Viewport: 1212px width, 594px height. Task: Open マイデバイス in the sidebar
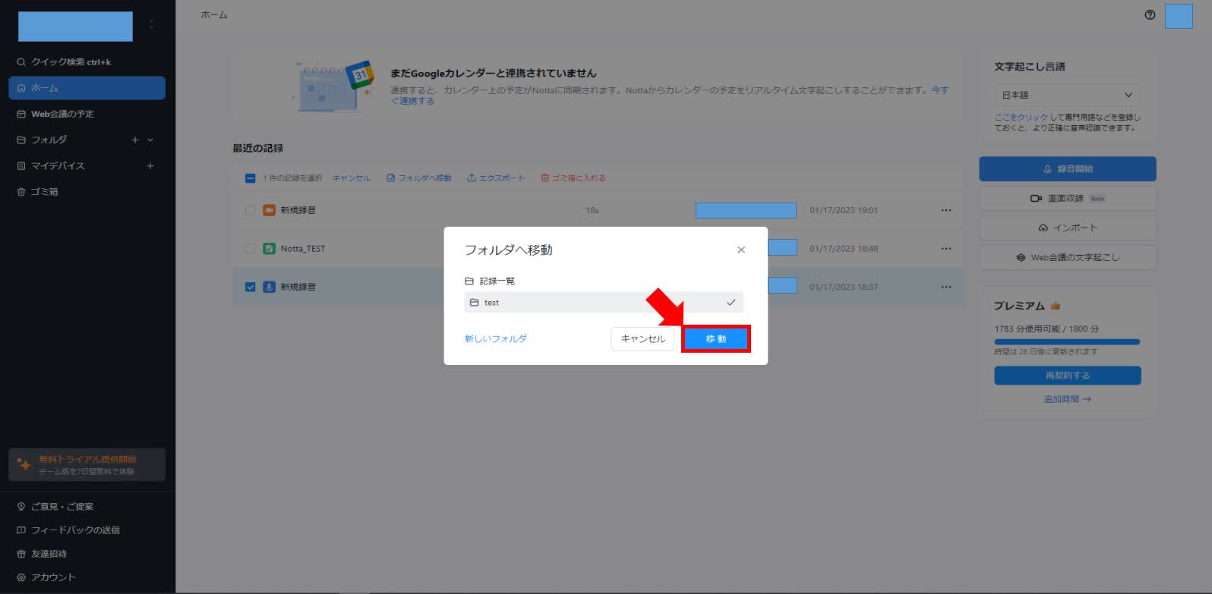point(58,165)
